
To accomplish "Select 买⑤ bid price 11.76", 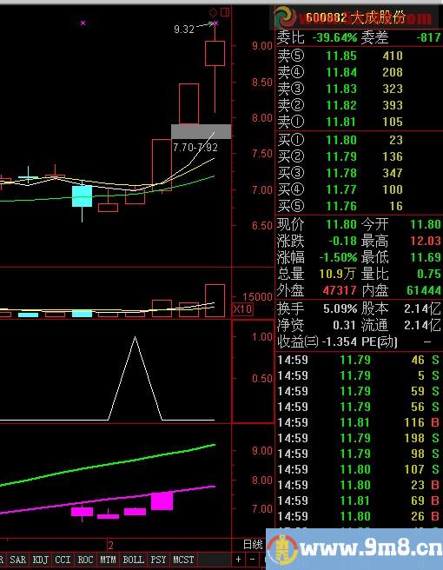I will (x=341, y=207).
